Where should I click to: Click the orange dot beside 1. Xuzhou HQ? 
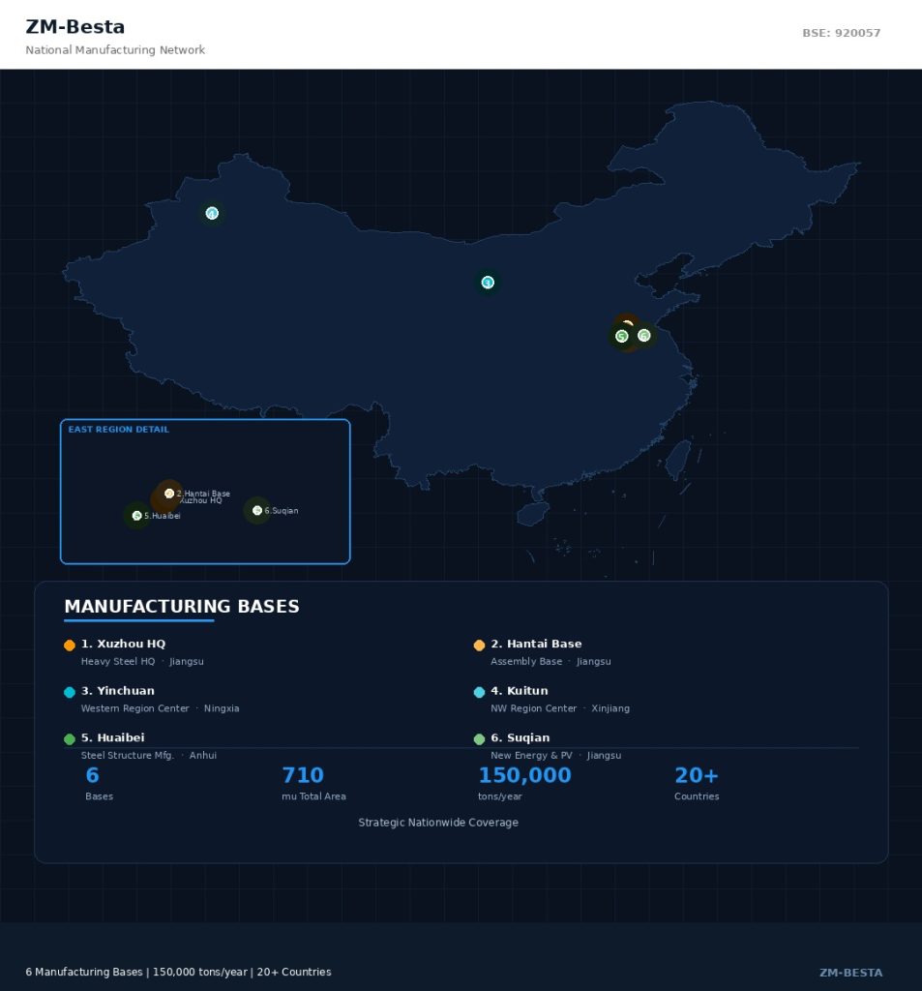pyautogui.click(x=70, y=646)
